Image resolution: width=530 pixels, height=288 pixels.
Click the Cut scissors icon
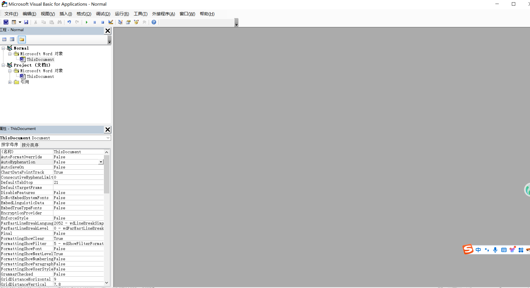pyautogui.click(x=36, y=22)
